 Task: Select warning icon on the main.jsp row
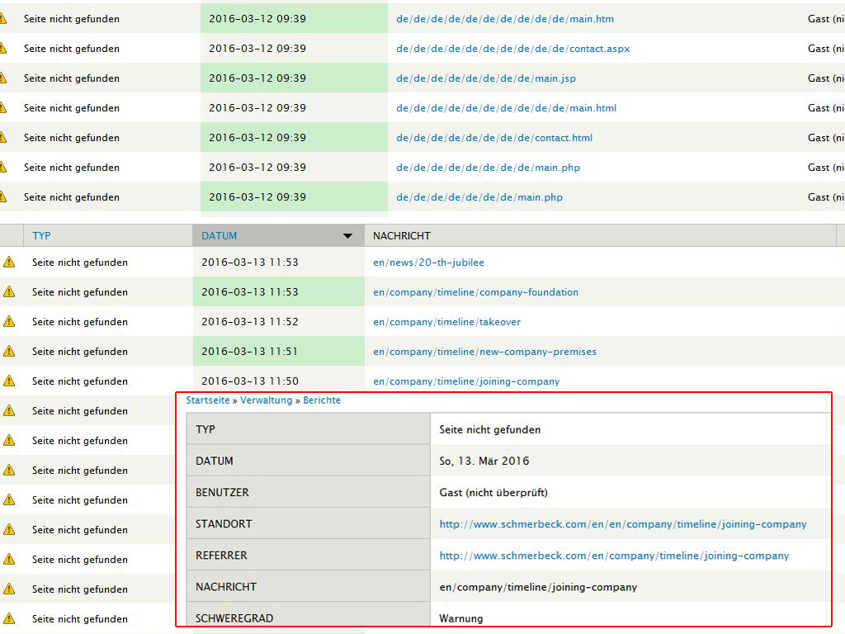2,78
